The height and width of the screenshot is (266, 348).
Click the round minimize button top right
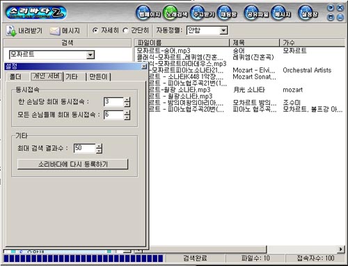coord(340,17)
